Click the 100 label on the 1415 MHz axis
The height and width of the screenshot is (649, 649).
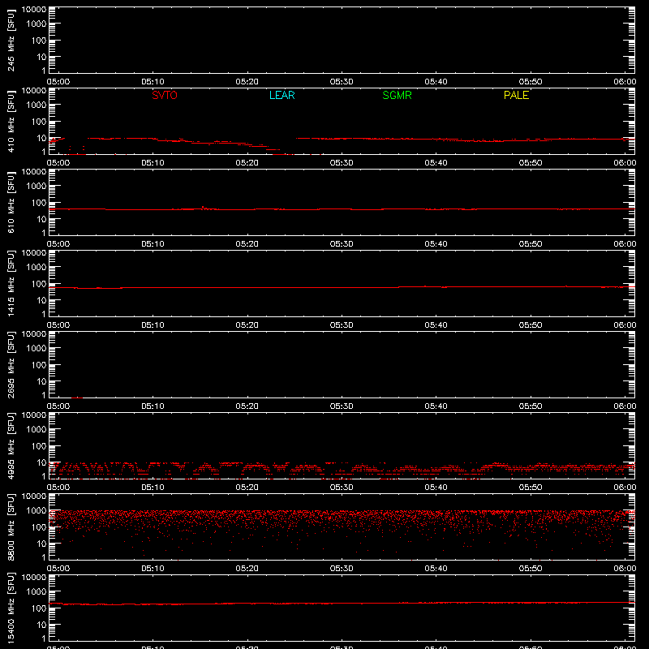(x=39, y=284)
